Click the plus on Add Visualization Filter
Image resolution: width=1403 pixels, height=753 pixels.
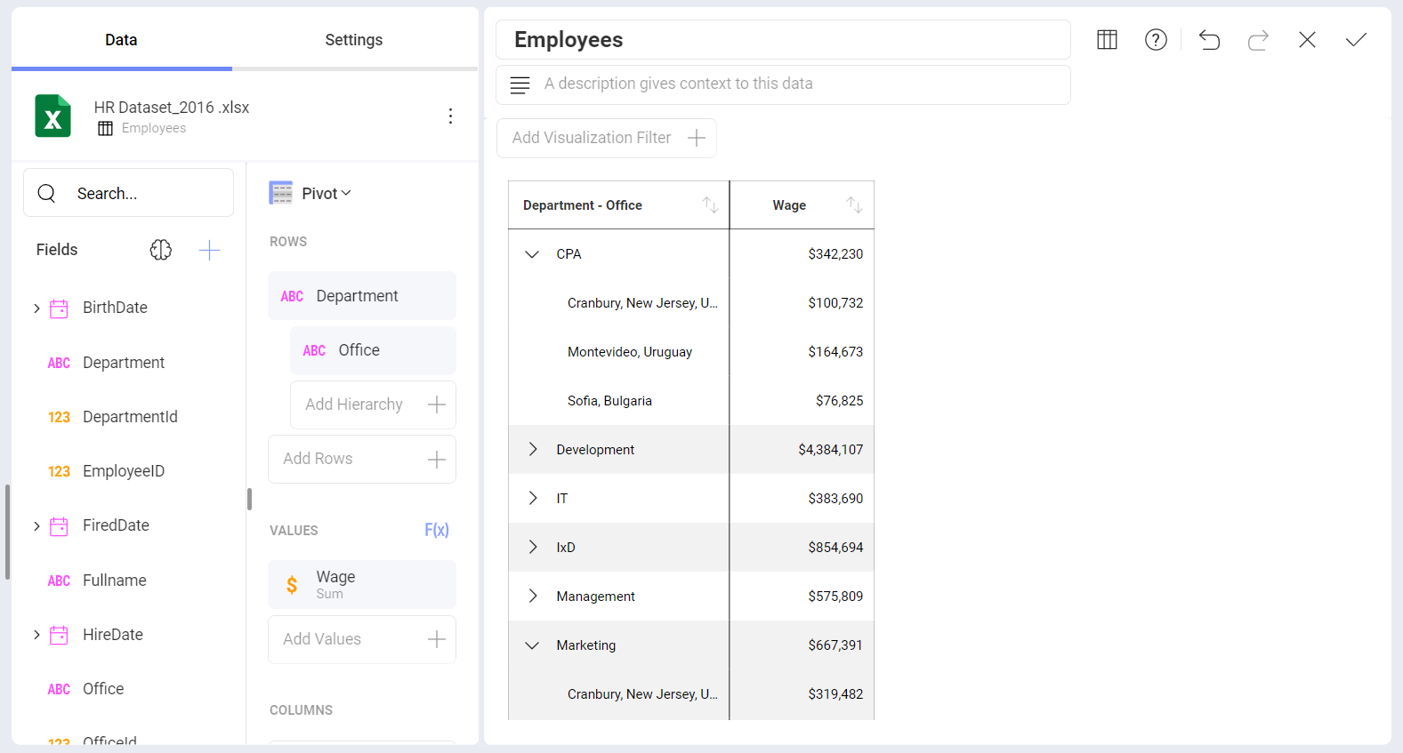coord(697,138)
